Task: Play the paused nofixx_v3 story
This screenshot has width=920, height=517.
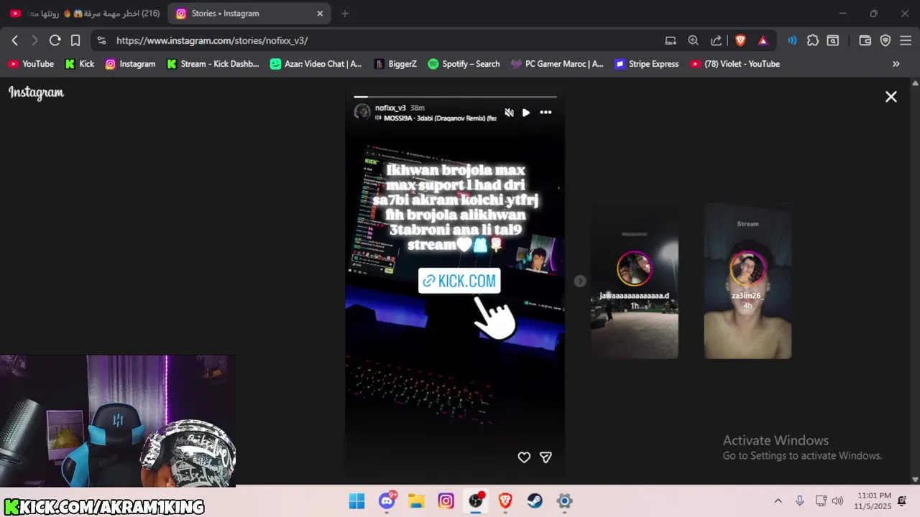Action: (x=526, y=113)
